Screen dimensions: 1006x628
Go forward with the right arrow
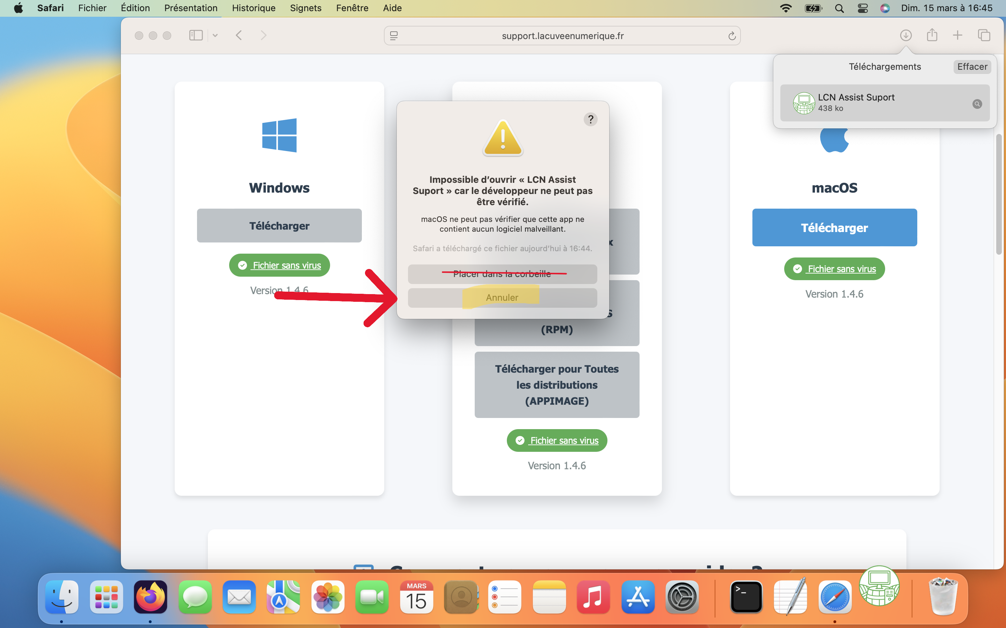[263, 35]
